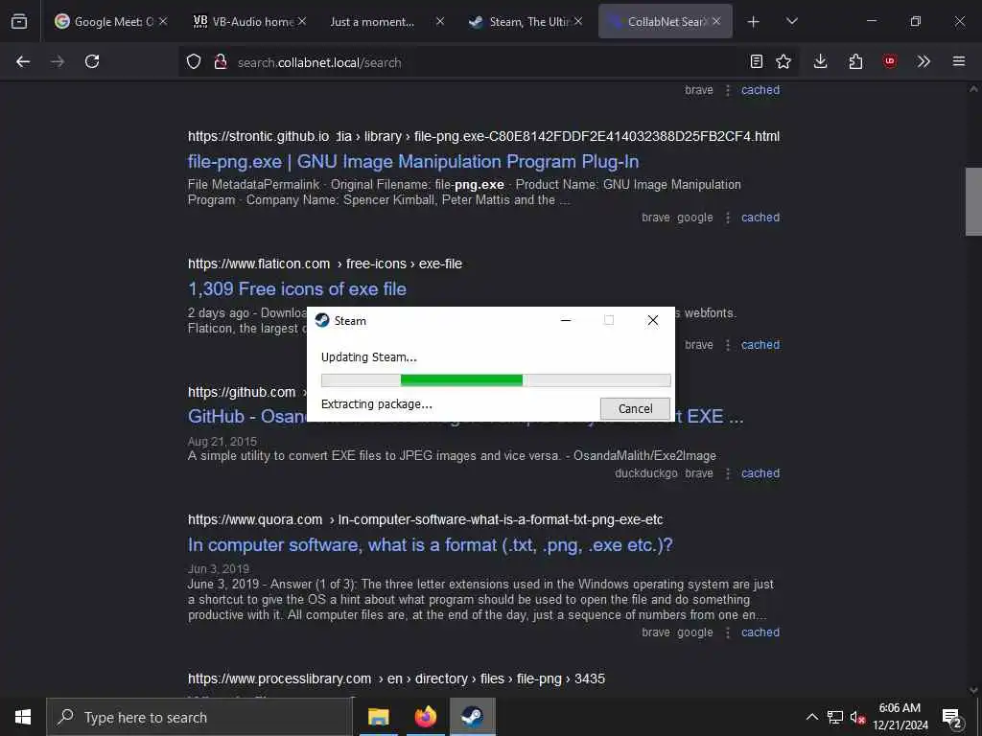Bookmark this page with star icon

pyautogui.click(x=783, y=61)
